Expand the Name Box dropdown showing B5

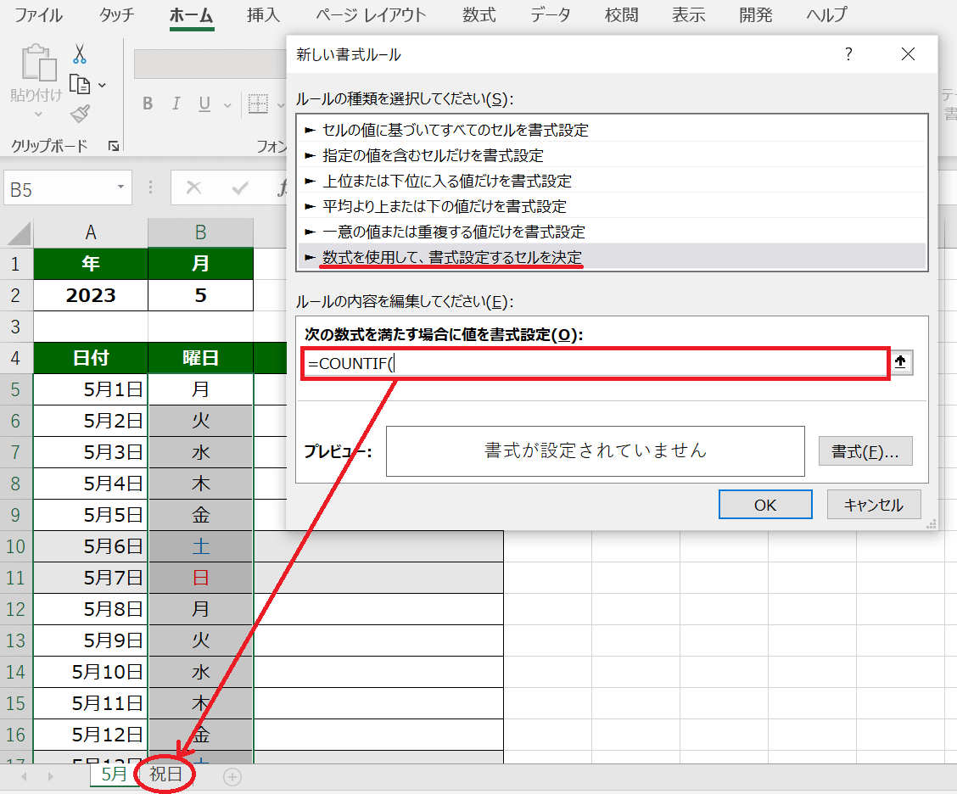click(x=120, y=187)
